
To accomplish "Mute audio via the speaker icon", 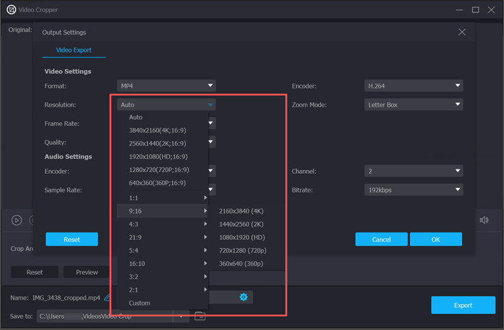I will point(484,220).
